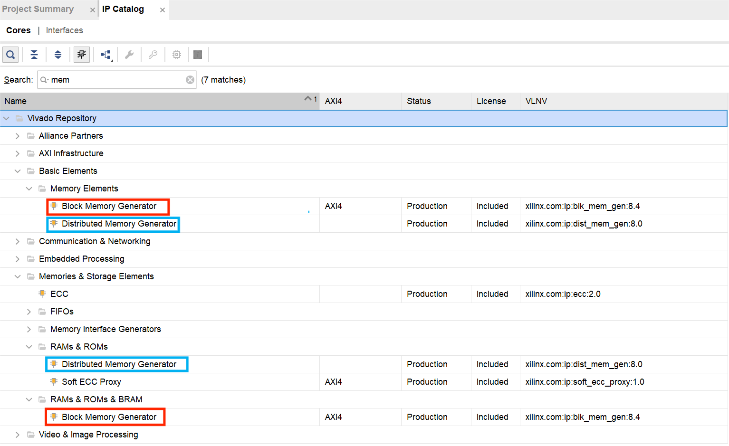This screenshot has width=729, height=446.
Task: Click the chip Compatible Families icon
Action: point(177,55)
